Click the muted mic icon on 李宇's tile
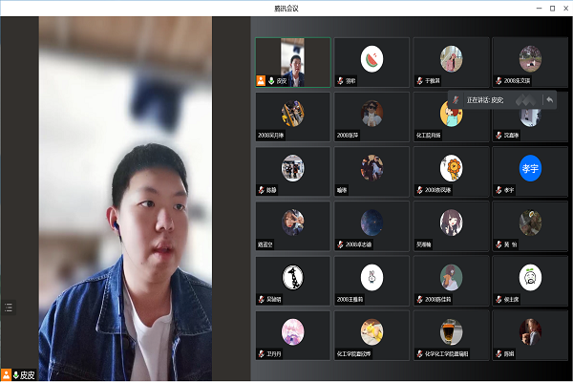The image size is (573, 382). coord(497,190)
